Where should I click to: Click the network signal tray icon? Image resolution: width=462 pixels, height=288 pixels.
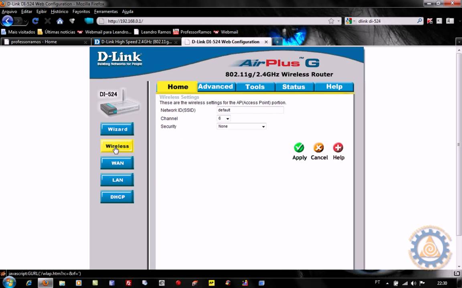pos(405,283)
